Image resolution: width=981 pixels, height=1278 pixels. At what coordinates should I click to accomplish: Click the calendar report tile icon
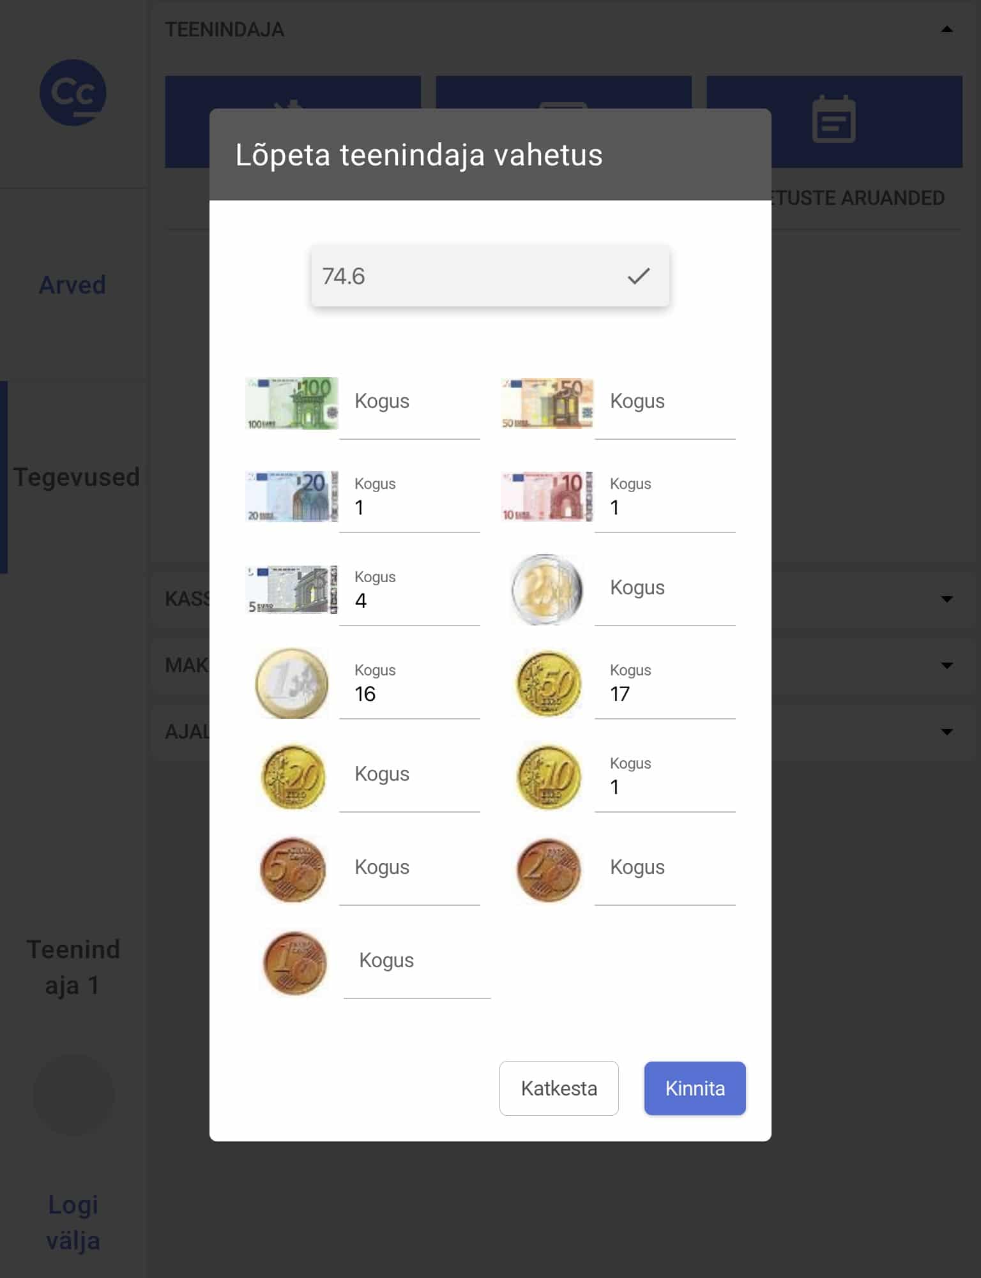[x=833, y=119]
